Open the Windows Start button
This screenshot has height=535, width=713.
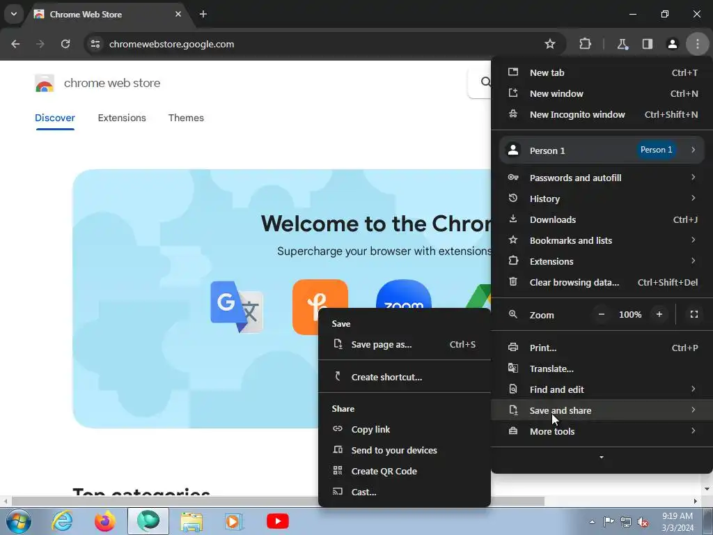18,521
